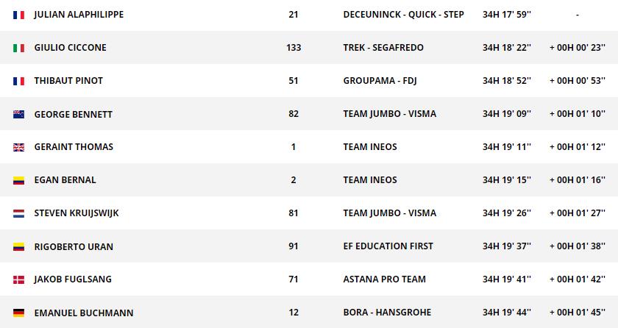Image resolution: width=618 pixels, height=328 pixels.
Task: Click the German flag beside Emanuel Buchmann
Action: pos(18,313)
